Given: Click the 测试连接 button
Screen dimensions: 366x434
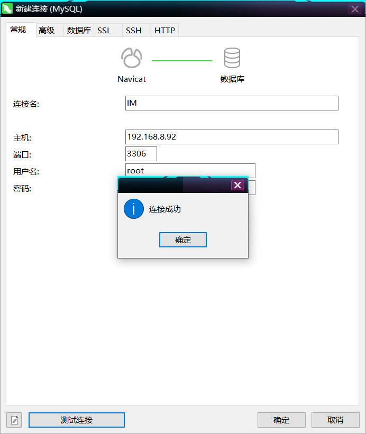Looking at the screenshot, I should [x=77, y=420].
